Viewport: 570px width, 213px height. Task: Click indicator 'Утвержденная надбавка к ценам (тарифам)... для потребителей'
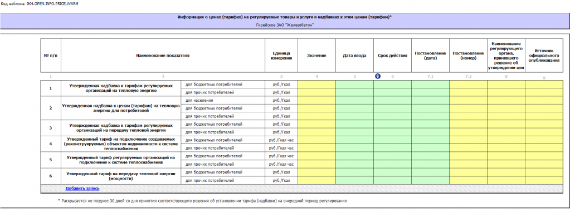121,108
